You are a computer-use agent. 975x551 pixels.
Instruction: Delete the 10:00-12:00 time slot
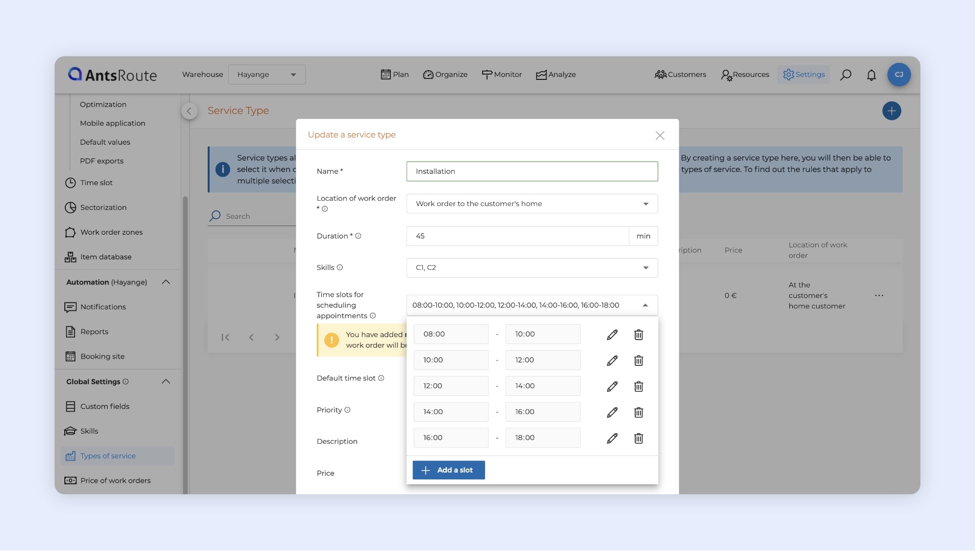(x=639, y=361)
